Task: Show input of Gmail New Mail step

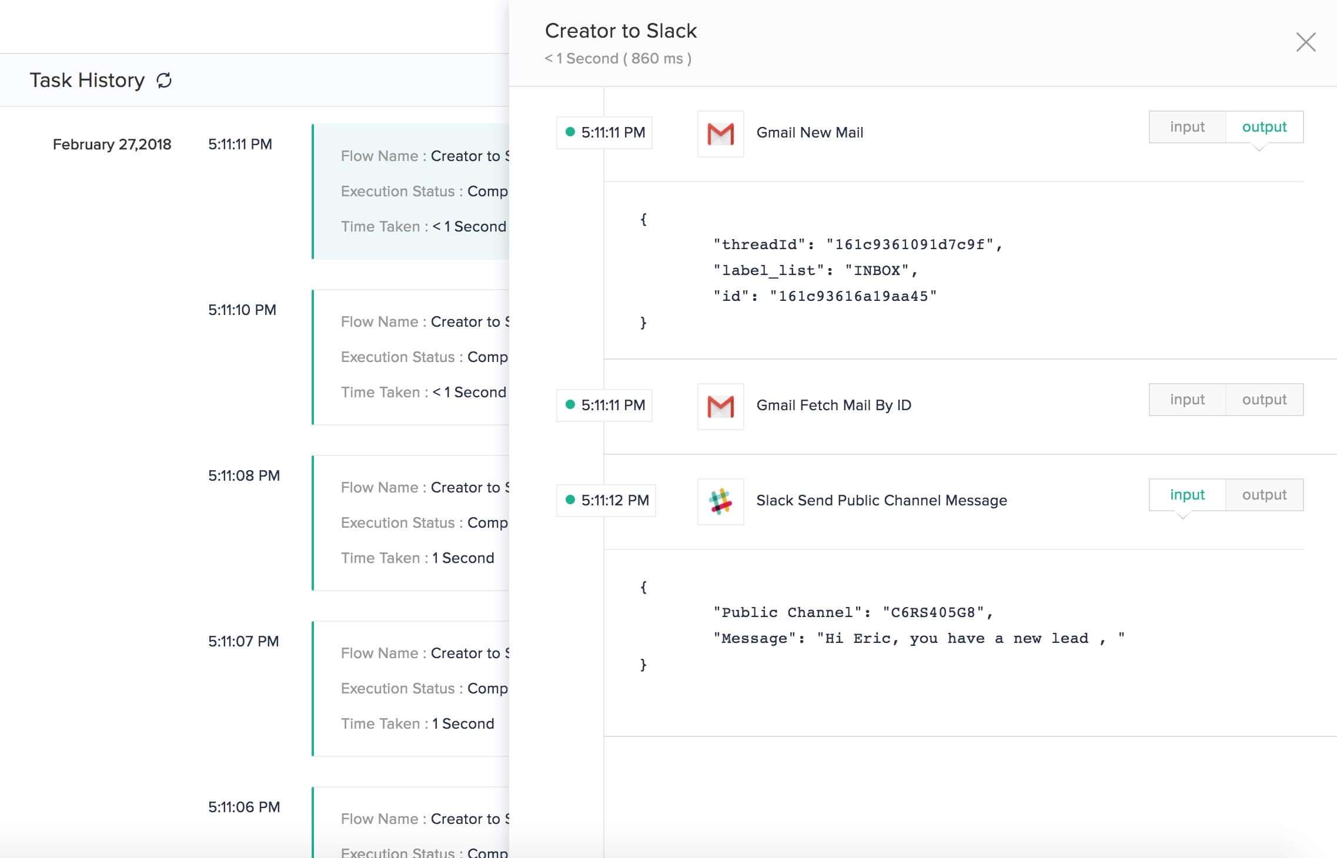Action: pos(1187,127)
